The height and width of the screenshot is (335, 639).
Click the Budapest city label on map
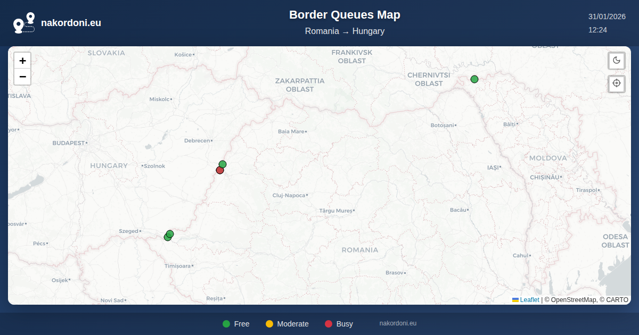pyautogui.click(x=68, y=143)
